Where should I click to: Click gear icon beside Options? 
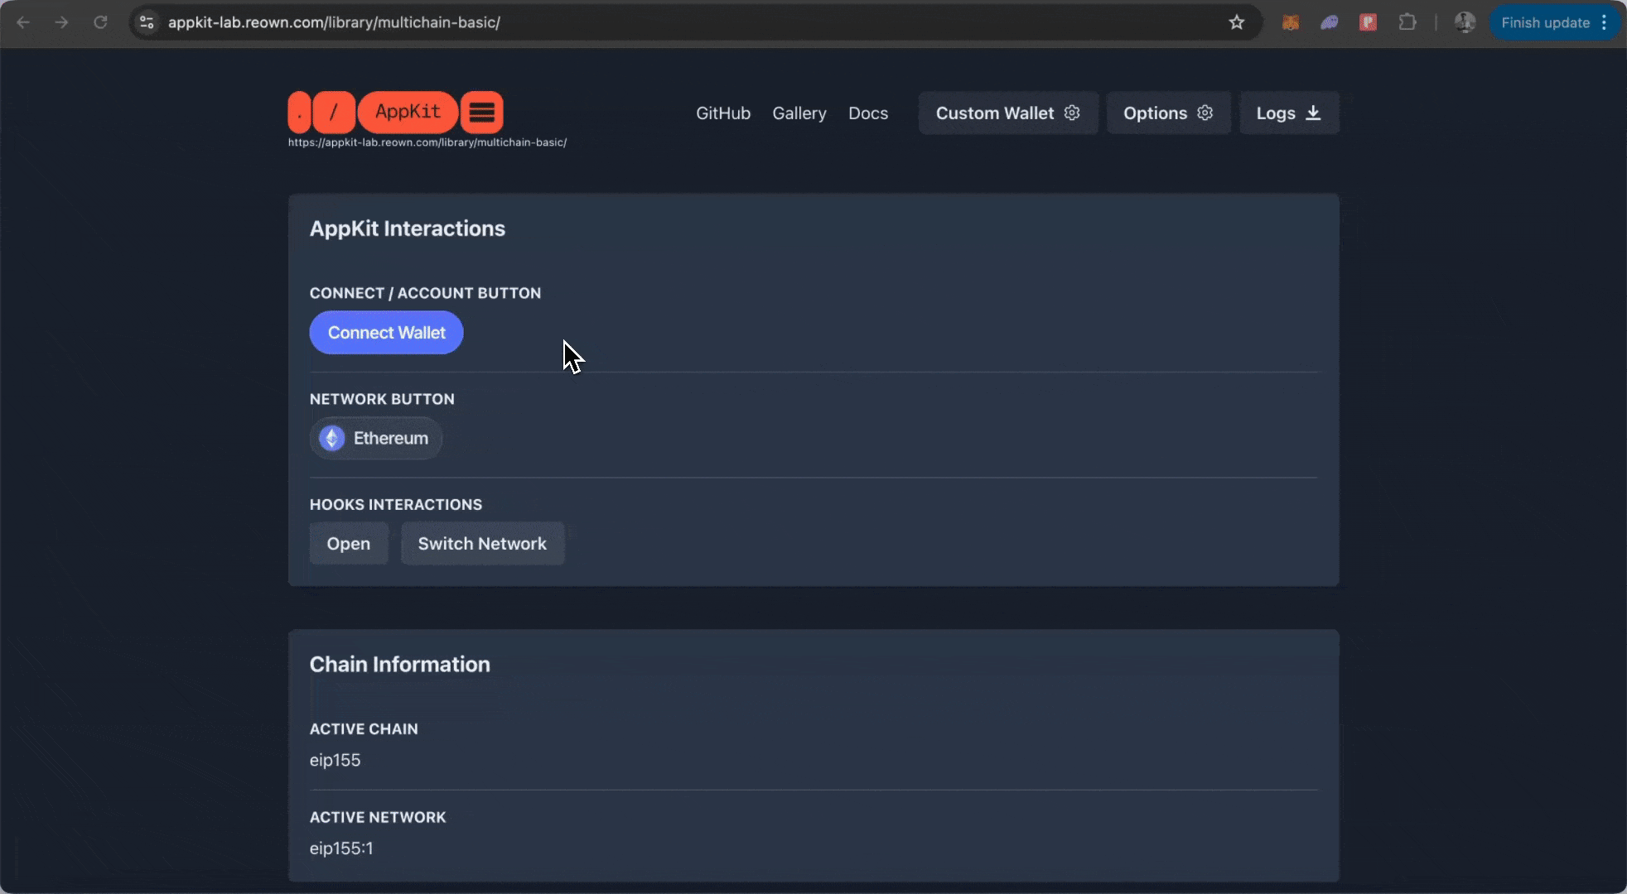coord(1205,113)
